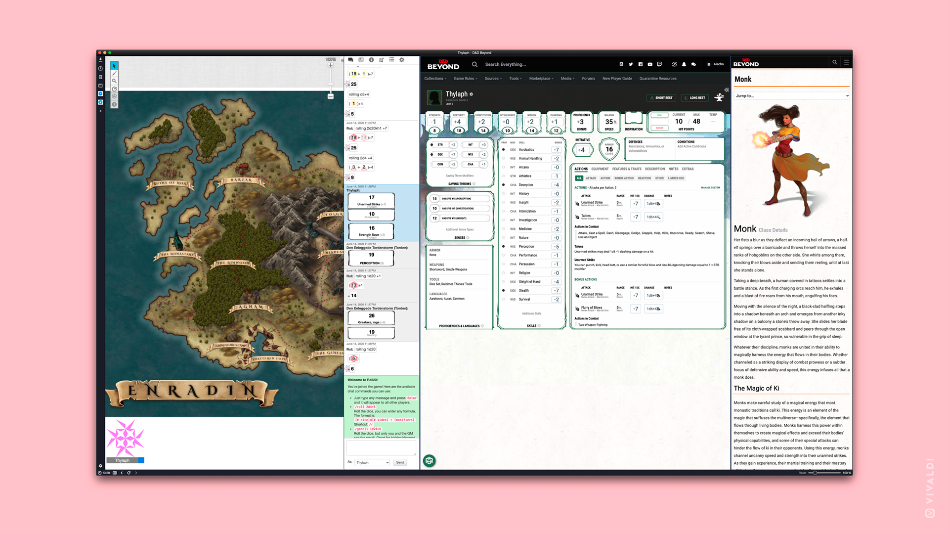Screen dimensions: 949x534
Task: Pick the Roll20 magnifier zoom tool
Action: pyautogui.click(x=114, y=81)
